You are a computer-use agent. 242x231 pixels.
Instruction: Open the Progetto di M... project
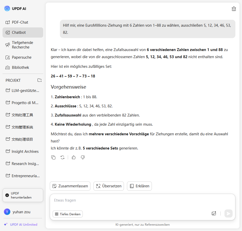tap(23, 103)
